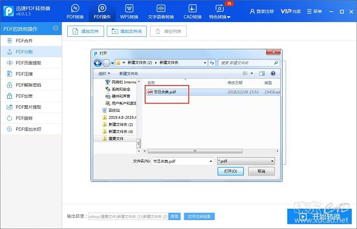This screenshot has height=229, width=357.
Task: Open PDF解除密码 function
Action: [x=31, y=85]
